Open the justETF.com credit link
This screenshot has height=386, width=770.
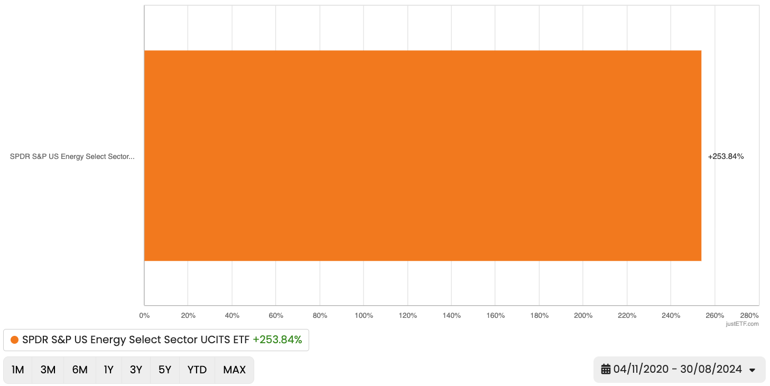[742, 324]
